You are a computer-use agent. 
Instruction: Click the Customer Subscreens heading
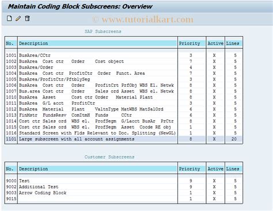click(109, 157)
